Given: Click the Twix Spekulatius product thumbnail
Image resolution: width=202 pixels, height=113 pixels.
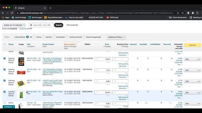Looking at the screenshot, I should (x=21, y=73).
